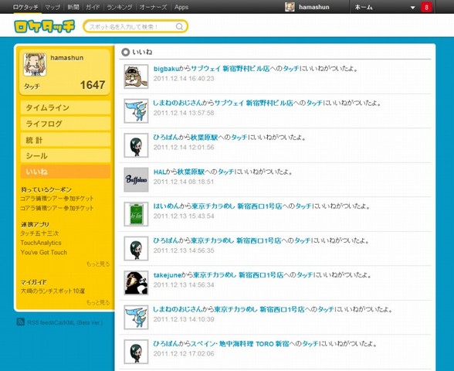The image size is (454, 371).
Task: Select 統計 in sidebar menu
Action: pyautogui.click(x=66, y=140)
